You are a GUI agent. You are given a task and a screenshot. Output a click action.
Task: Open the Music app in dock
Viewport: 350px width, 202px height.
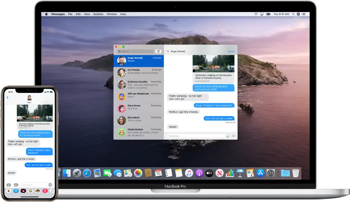point(189,173)
